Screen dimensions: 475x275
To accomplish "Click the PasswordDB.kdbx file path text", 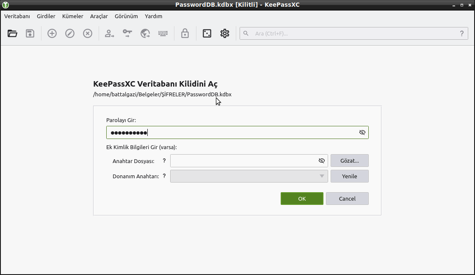I will click(x=163, y=94).
